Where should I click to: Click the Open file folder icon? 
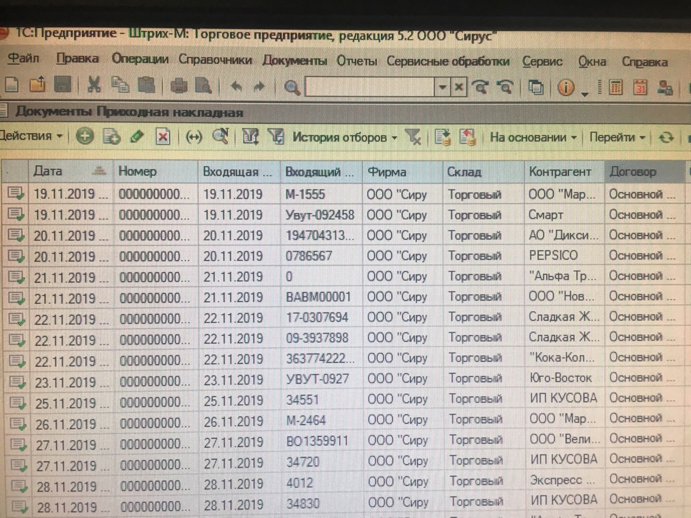tap(37, 84)
